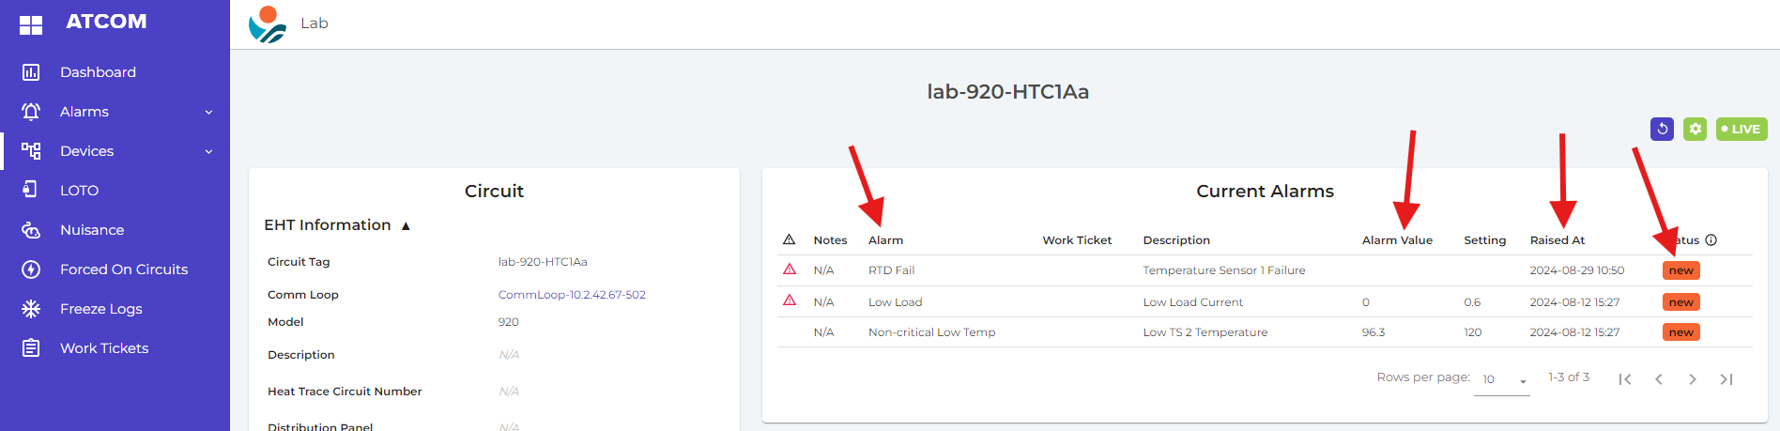Sort alarms by Raised At column

(1557, 240)
